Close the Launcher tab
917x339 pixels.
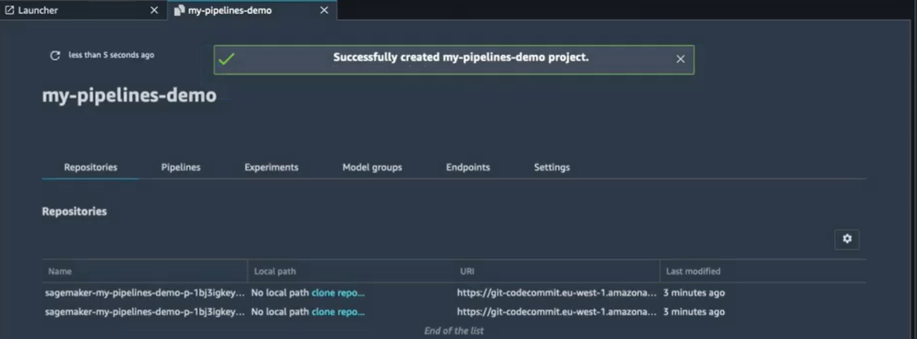[154, 10]
